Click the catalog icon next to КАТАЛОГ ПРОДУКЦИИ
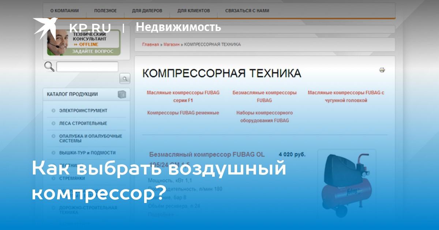The width and height of the screenshot is (439, 230). coord(122,94)
